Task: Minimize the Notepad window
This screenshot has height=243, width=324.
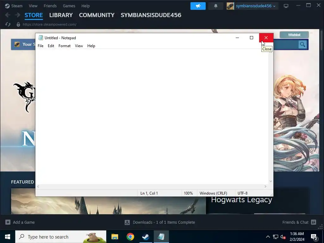Action: coord(237,38)
